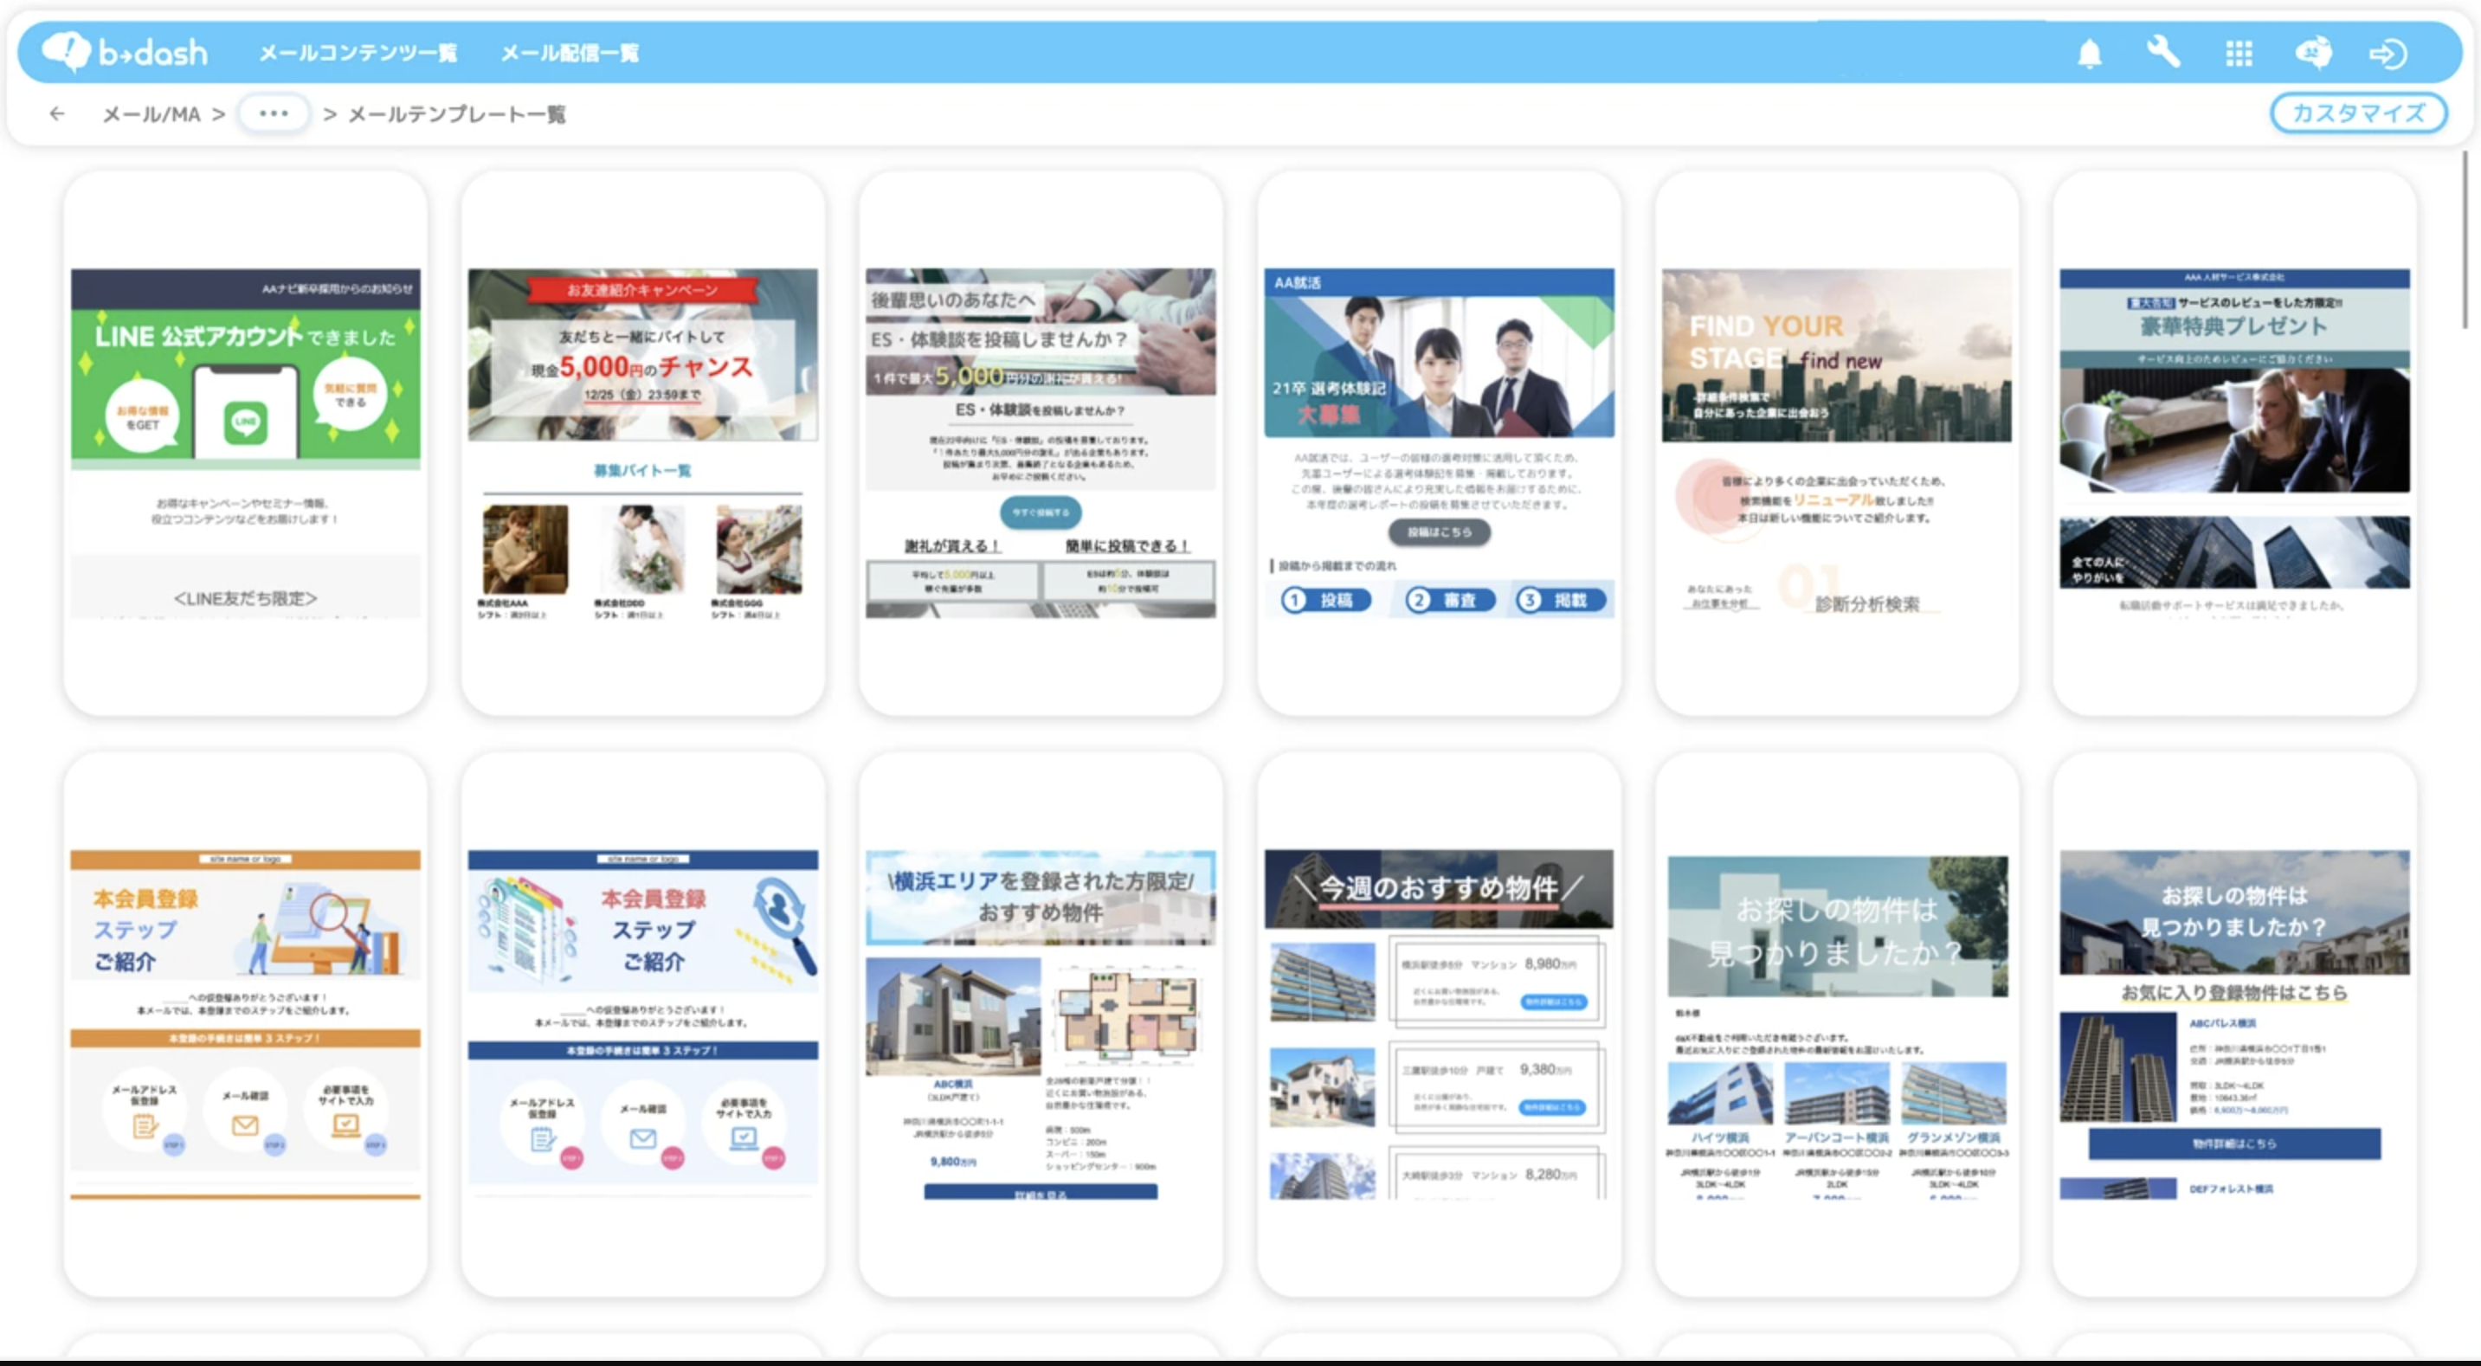Select the お友達紹介キャンペーン template
Image resolution: width=2481 pixels, height=1366 pixels.
tap(642, 443)
